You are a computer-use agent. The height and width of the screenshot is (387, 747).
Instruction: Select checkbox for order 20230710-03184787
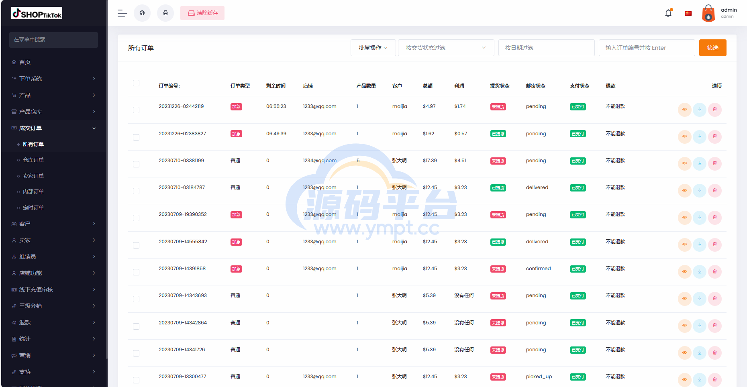click(x=136, y=191)
